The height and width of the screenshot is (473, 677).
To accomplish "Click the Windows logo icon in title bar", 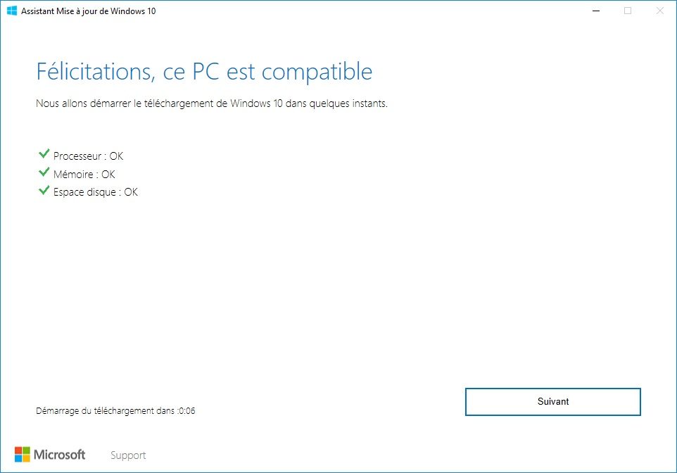I will 12,11.
